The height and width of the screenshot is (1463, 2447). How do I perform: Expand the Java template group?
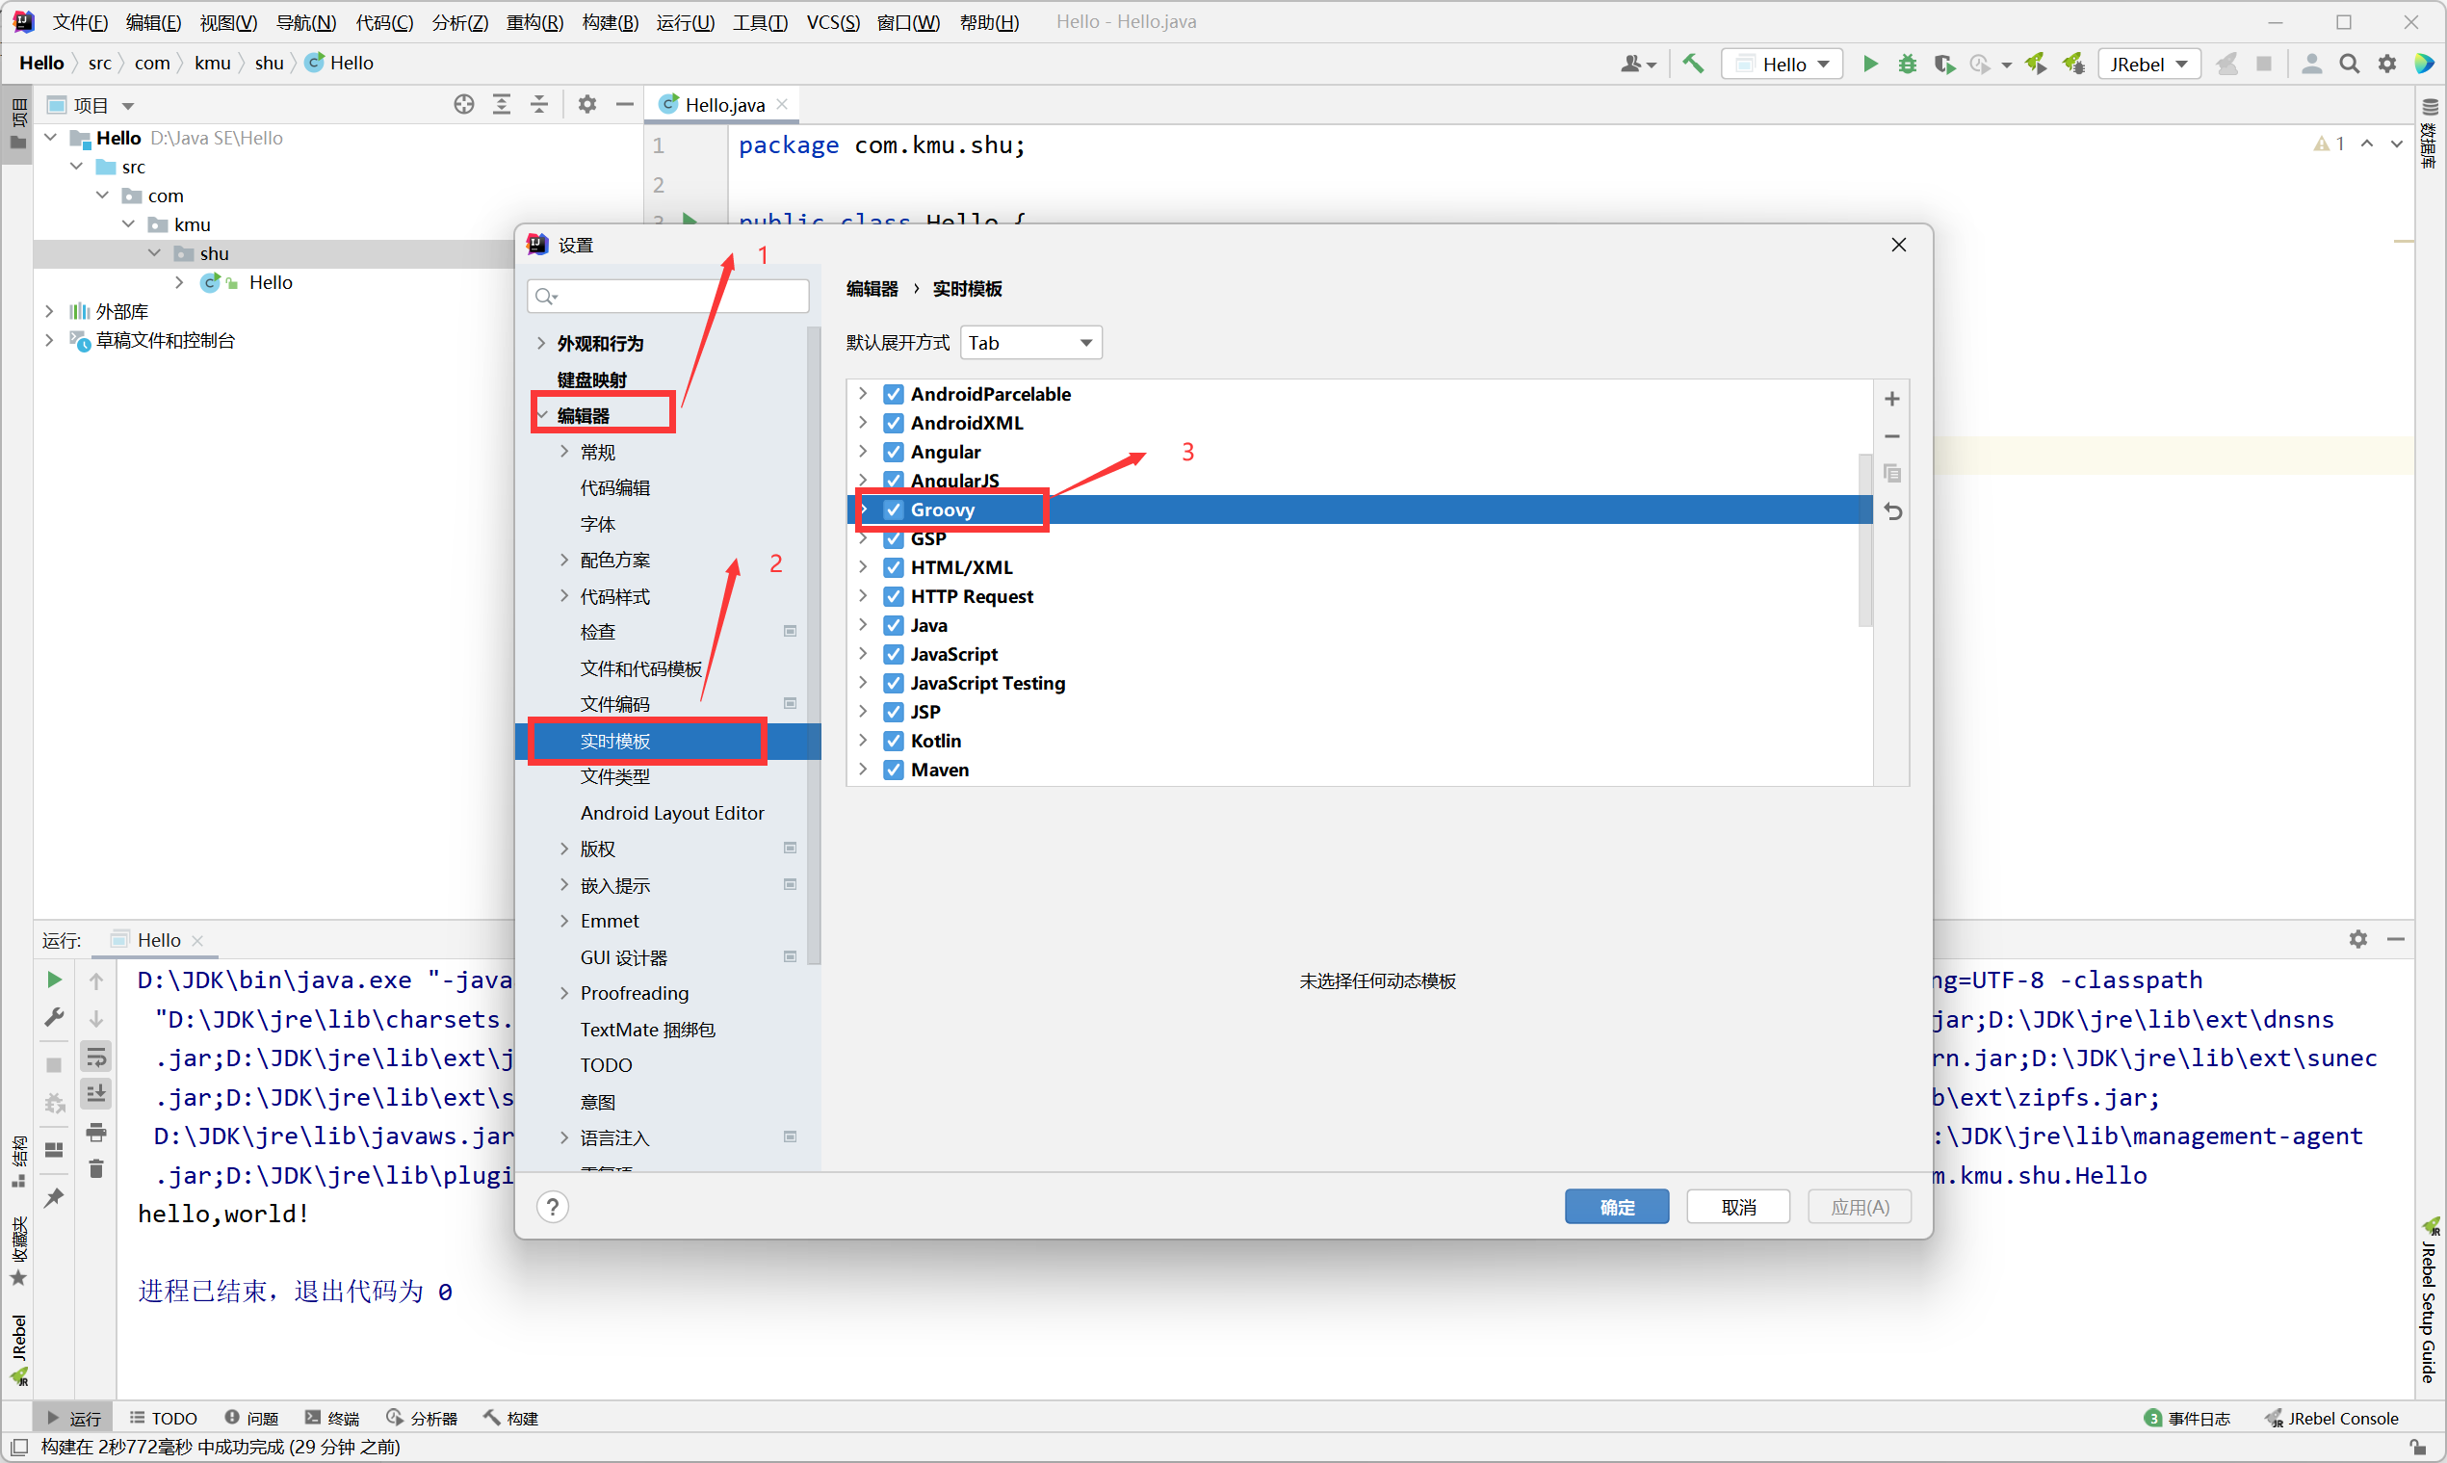pyautogui.click(x=863, y=625)
